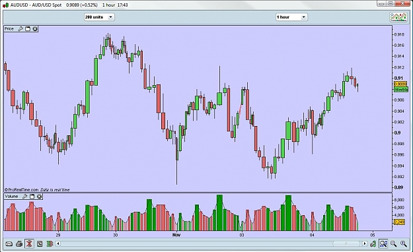Viewport: 413px width, 252px height.
Task: Click the bold 0.89 price axis value
Action: [398, 187]
